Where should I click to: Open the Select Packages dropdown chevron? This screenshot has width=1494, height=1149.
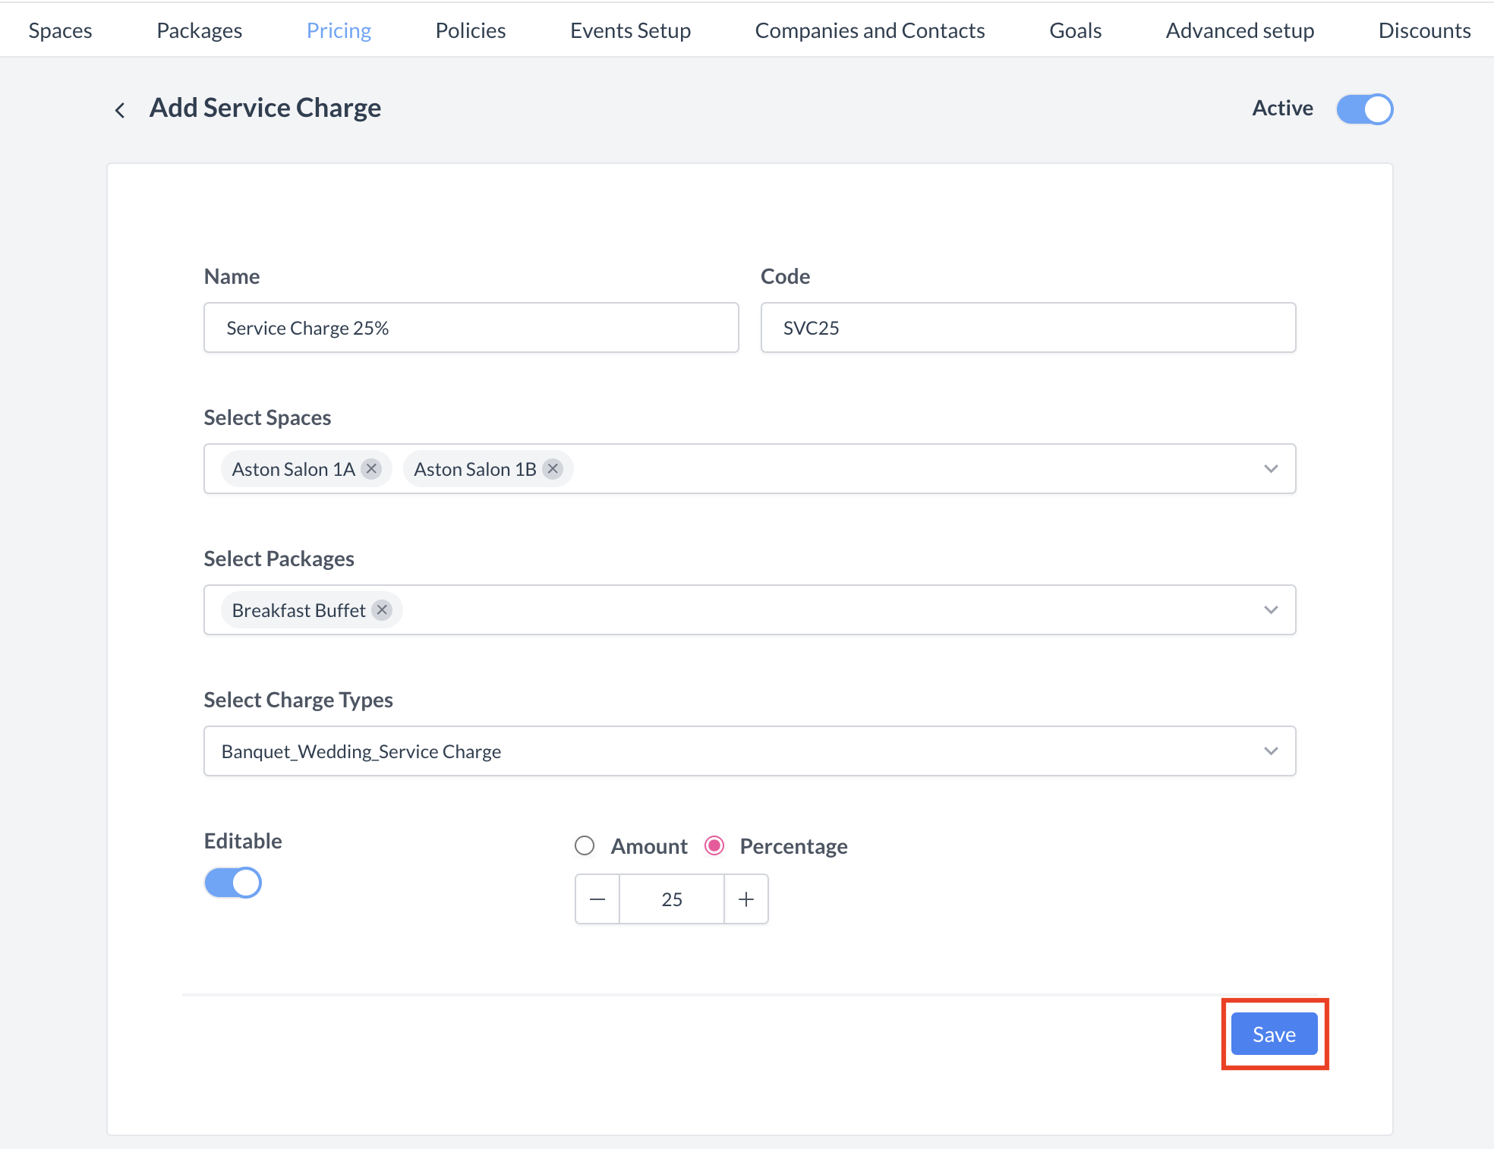1271,609
